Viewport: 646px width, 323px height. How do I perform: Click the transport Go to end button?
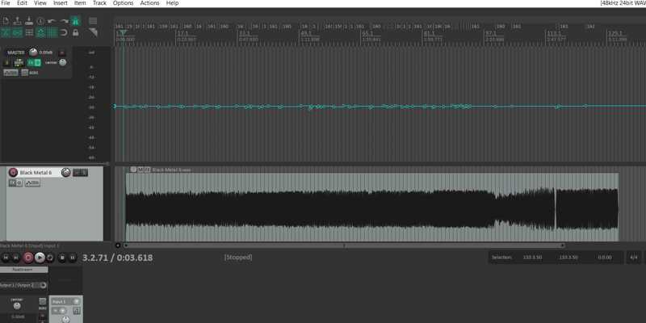coord(16,258)
